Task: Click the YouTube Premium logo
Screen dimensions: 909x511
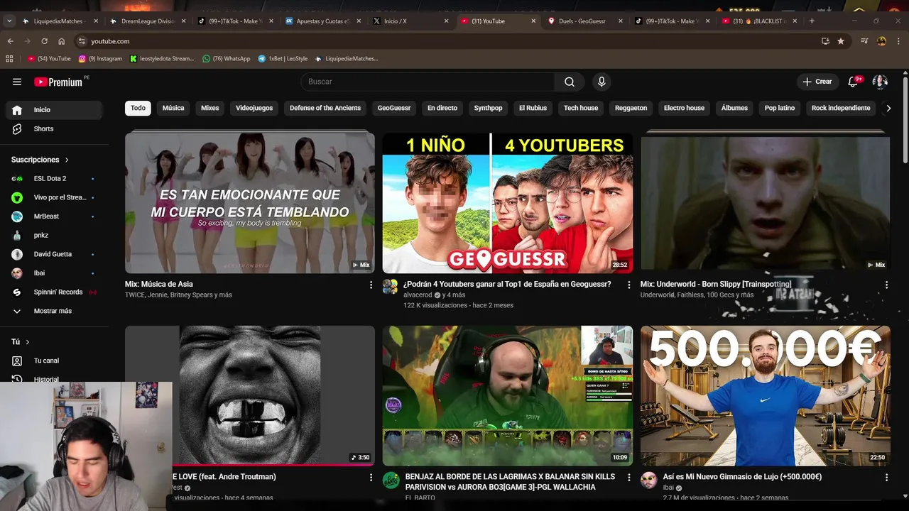Action: [x=60, y=82]
